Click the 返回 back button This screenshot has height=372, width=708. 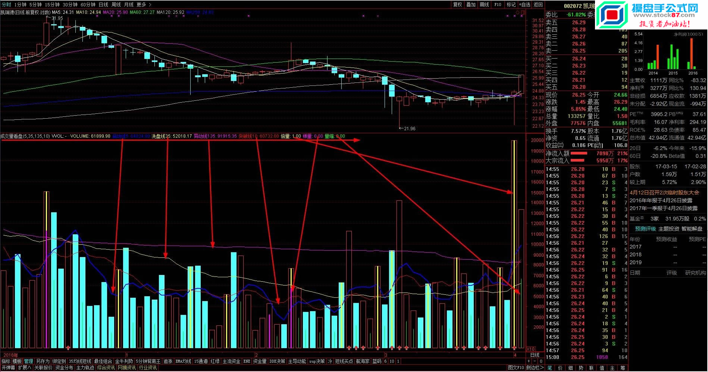tap(538, 4)
